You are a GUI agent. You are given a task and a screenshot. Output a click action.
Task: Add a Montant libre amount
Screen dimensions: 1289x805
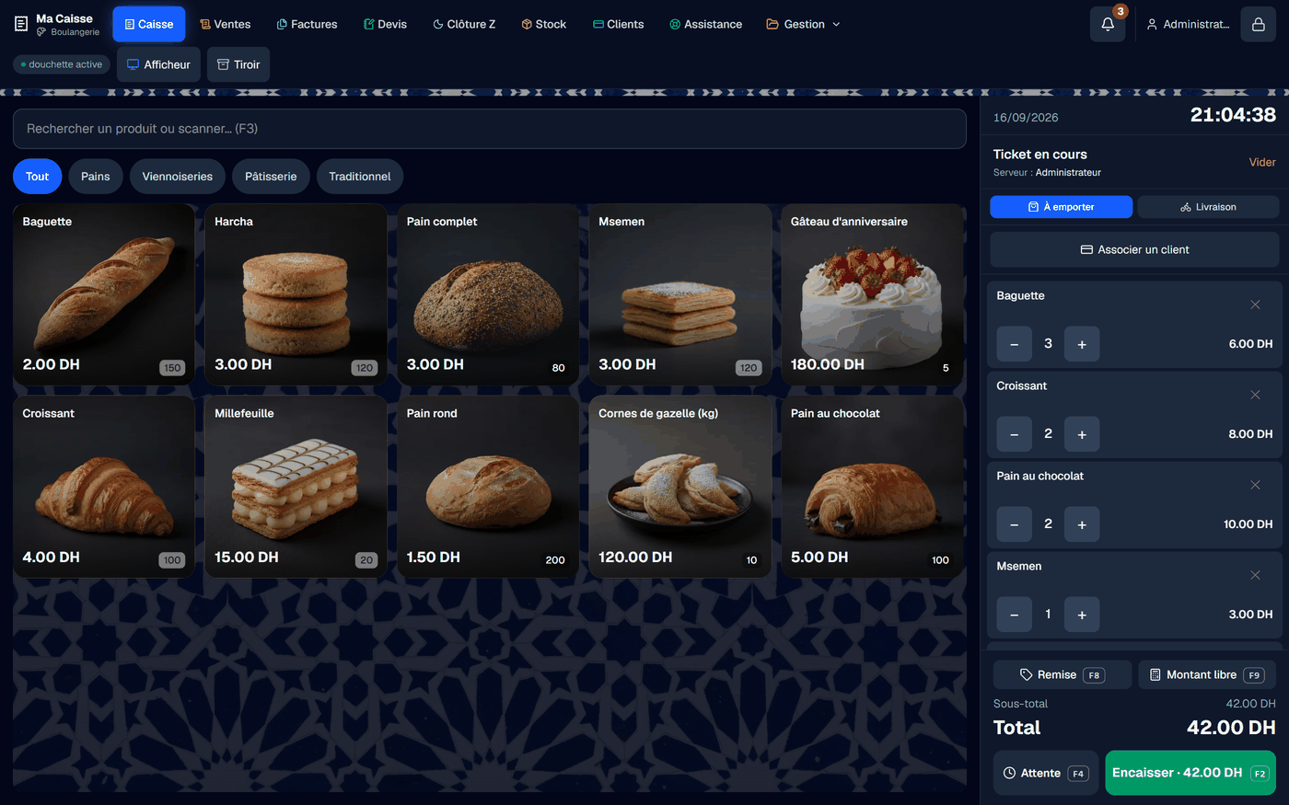click(x=1207, y=674)
